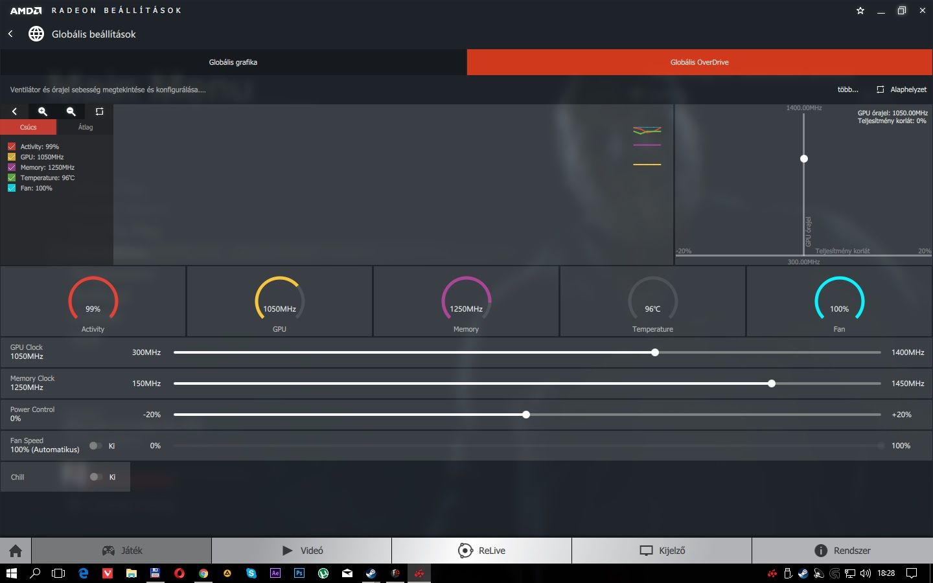Click the GPU órajel vertical slider handle
Viewport: 933px width, 583px height.
tap(804, 159)
